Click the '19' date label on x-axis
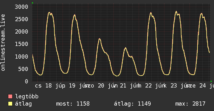 (72, 86)
